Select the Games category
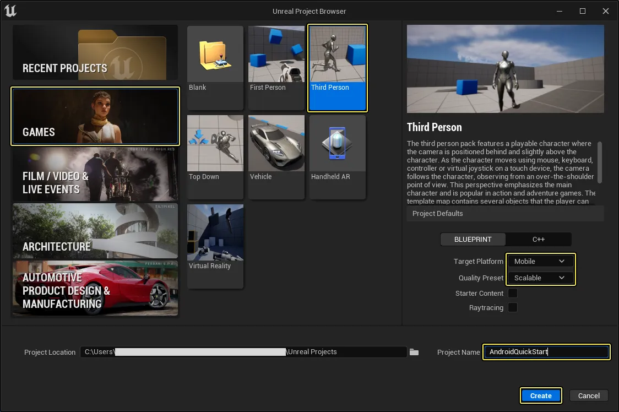 (x=95, y=116)
